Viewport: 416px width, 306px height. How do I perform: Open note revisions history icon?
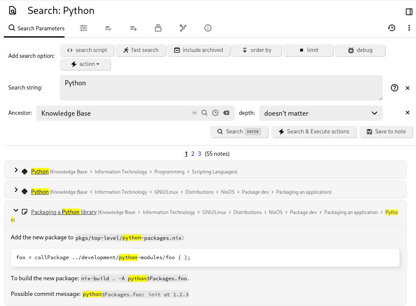392,28
